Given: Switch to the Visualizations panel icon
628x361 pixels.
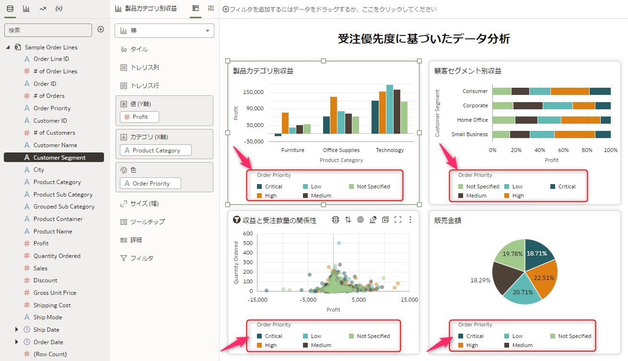Looking at the screenshot, I should (x=26, y=9).
